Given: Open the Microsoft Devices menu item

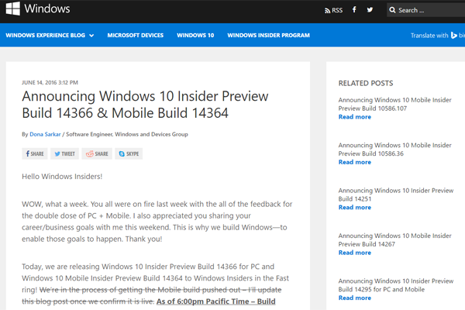Looking at the screenshot, I should point(135,36).
